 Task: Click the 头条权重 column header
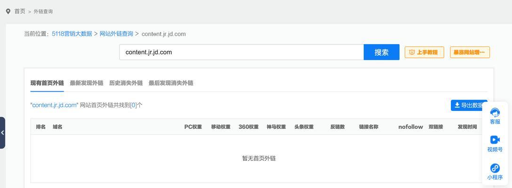304,127
